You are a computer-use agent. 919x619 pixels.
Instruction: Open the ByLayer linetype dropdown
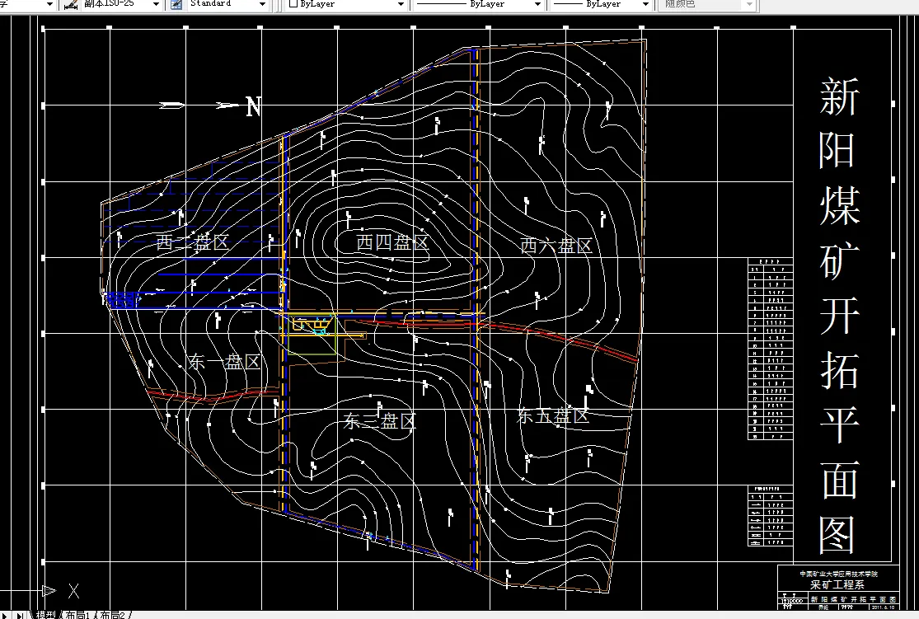point(537,4)
